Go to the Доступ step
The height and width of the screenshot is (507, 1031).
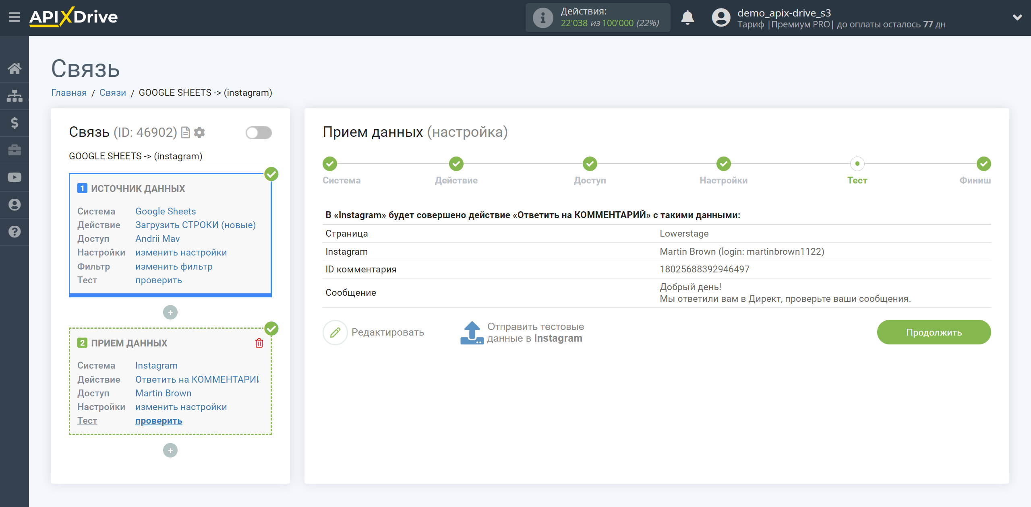coord(590,164)
